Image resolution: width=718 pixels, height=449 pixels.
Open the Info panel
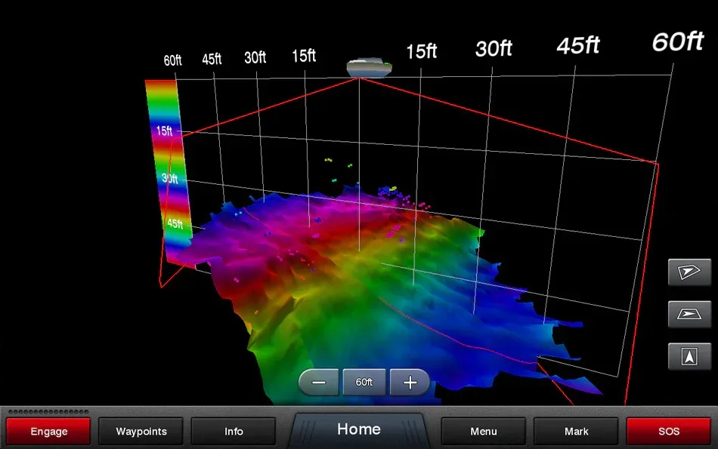click(x=234, y=431)
